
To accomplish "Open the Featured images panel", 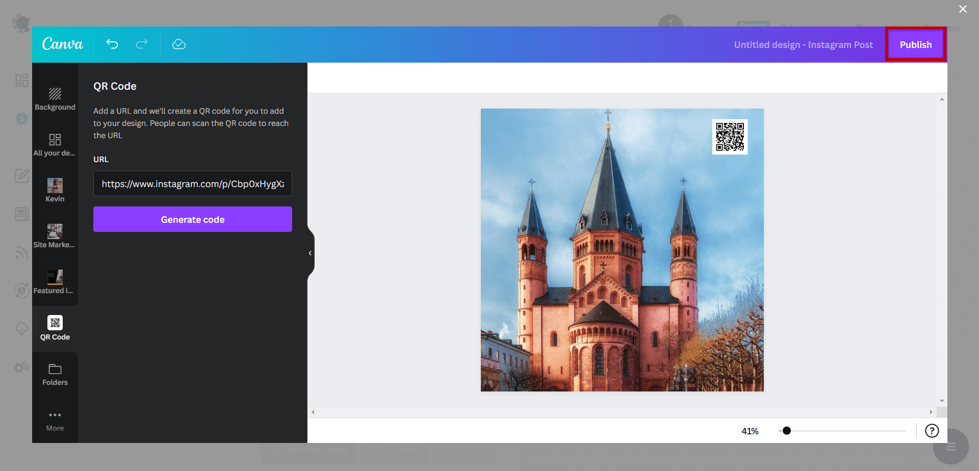I will click(x=55, y=282).
